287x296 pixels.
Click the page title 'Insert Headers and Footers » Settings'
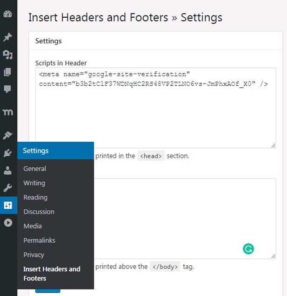coord(125,18)
